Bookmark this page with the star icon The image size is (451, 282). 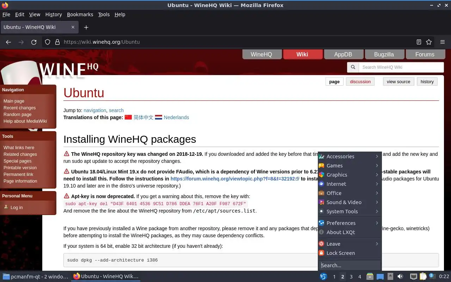pos(429,42)
